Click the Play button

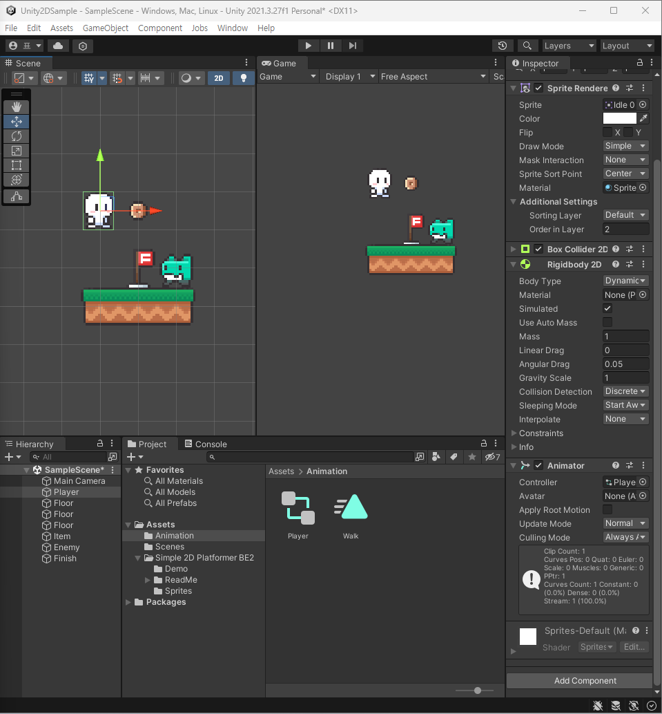point(308,46)
